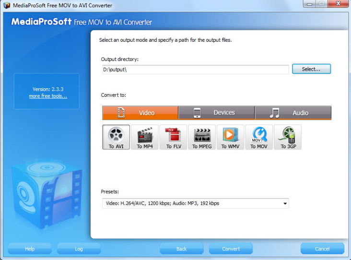Select the To 3GP format icon
The image size is (351, 260).
pyautogui.click(x=288, y=137)
